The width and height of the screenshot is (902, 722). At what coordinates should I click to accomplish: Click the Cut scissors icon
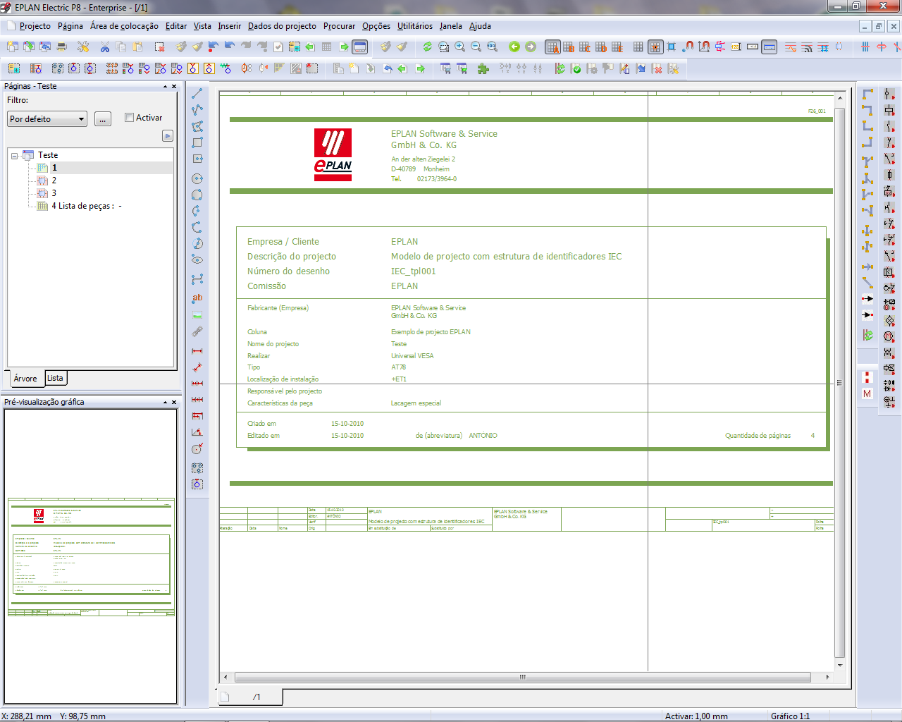coord(105,47)
